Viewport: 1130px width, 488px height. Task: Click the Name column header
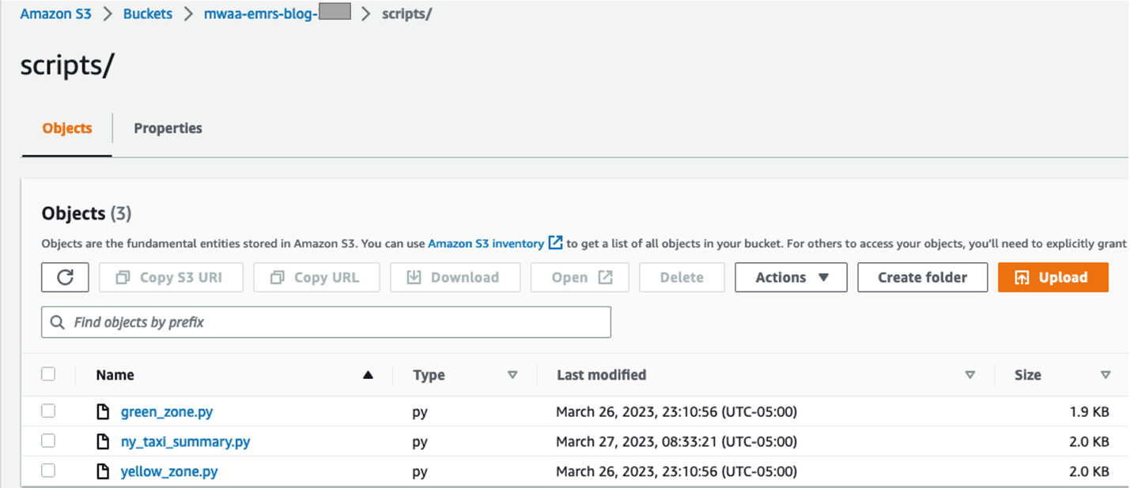[115, 375]
